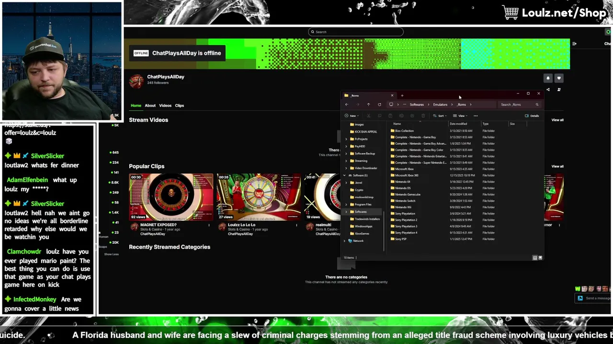Open a new File Explorer tab
Screen dimensions: 613x344
click(402, 96)
